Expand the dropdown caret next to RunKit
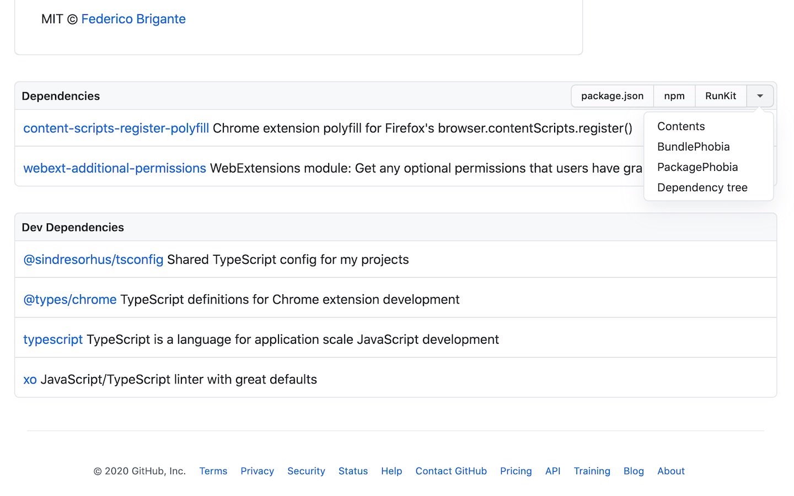The height and width of the screenshot is (496, 794). click(760, 96)
